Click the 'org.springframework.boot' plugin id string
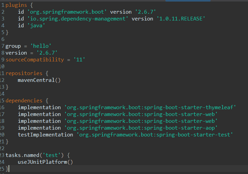Viewport: 248px width, 174px height. 67,12
